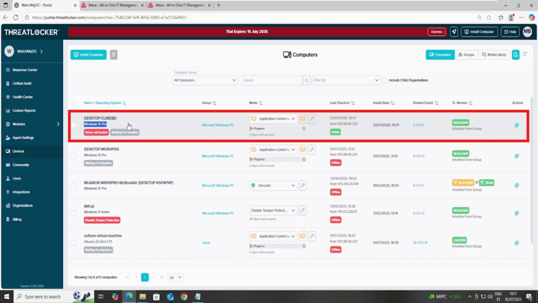Sort by TL Version column
This screenshot has height=303, width=538.
coord(462,103)
